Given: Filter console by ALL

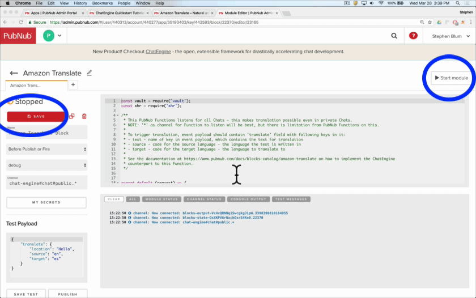Looking at the screenshot, I should click(x=133, y=199).
